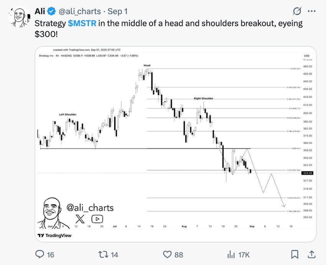Open the view analytics bar chart icon
The image size is (330, 265).
[231, 254]
